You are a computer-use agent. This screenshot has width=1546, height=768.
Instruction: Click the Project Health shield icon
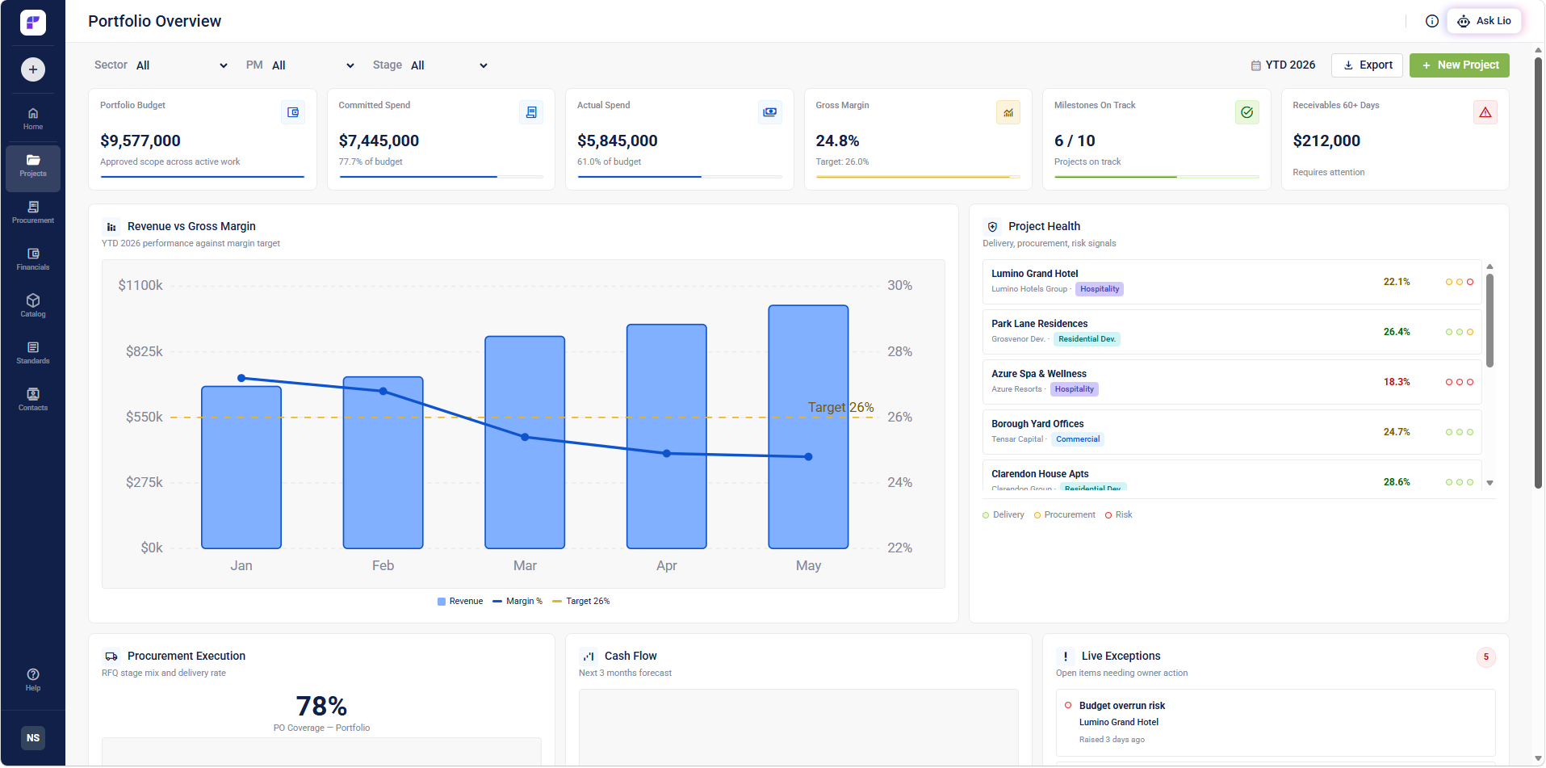click(992, 227)
